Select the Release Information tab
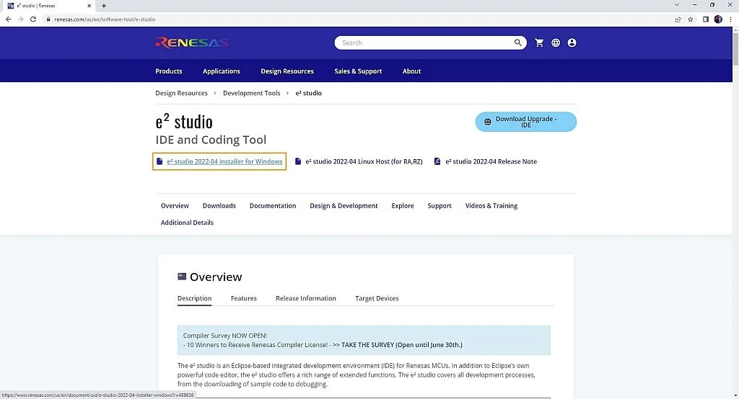The image size is (739, 399). tap(306, 298)
